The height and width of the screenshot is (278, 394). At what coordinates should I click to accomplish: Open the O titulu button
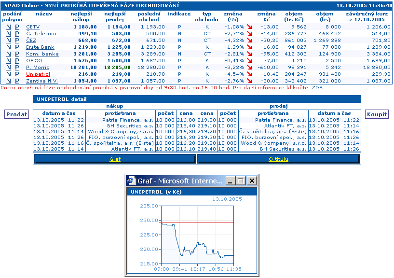point(278,159)
